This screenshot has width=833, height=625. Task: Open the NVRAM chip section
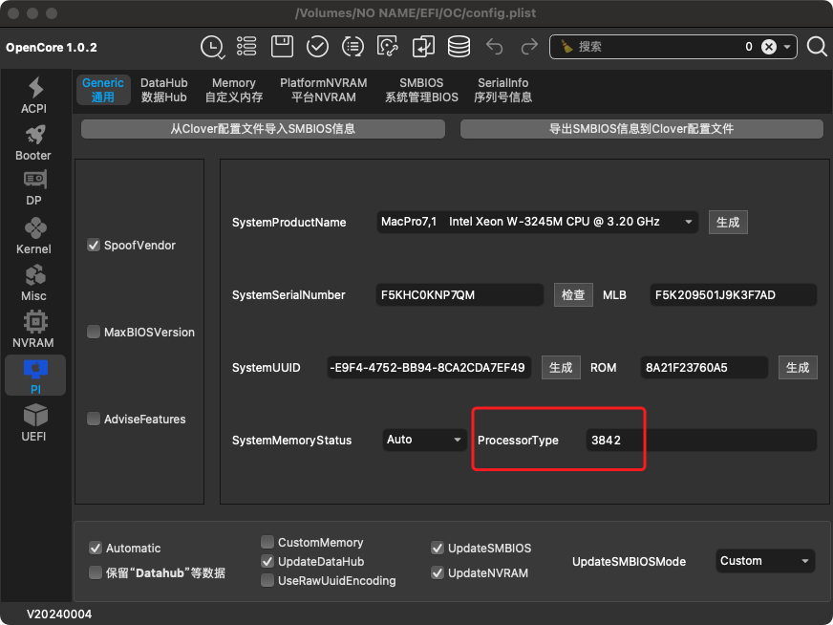point(34,330)
